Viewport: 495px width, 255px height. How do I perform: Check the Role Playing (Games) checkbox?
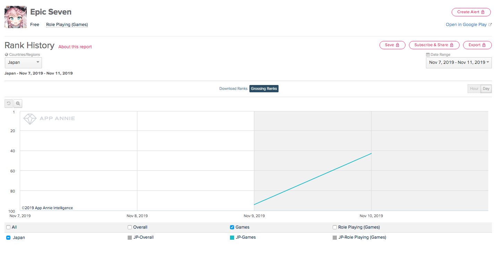[335, 227]
